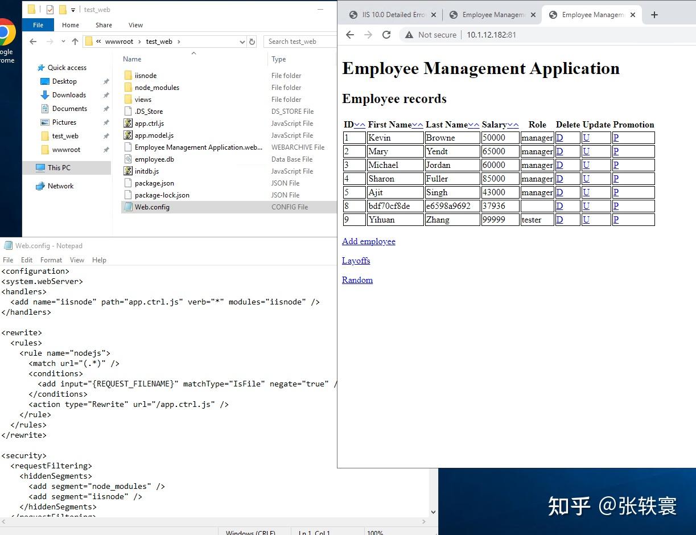Click inside the Search test_web box
696x535 pixels.
click(x=295, y=41)
